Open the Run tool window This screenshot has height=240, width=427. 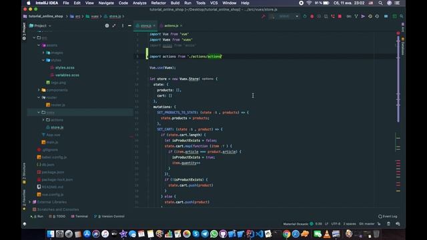(x=37, y=216)
